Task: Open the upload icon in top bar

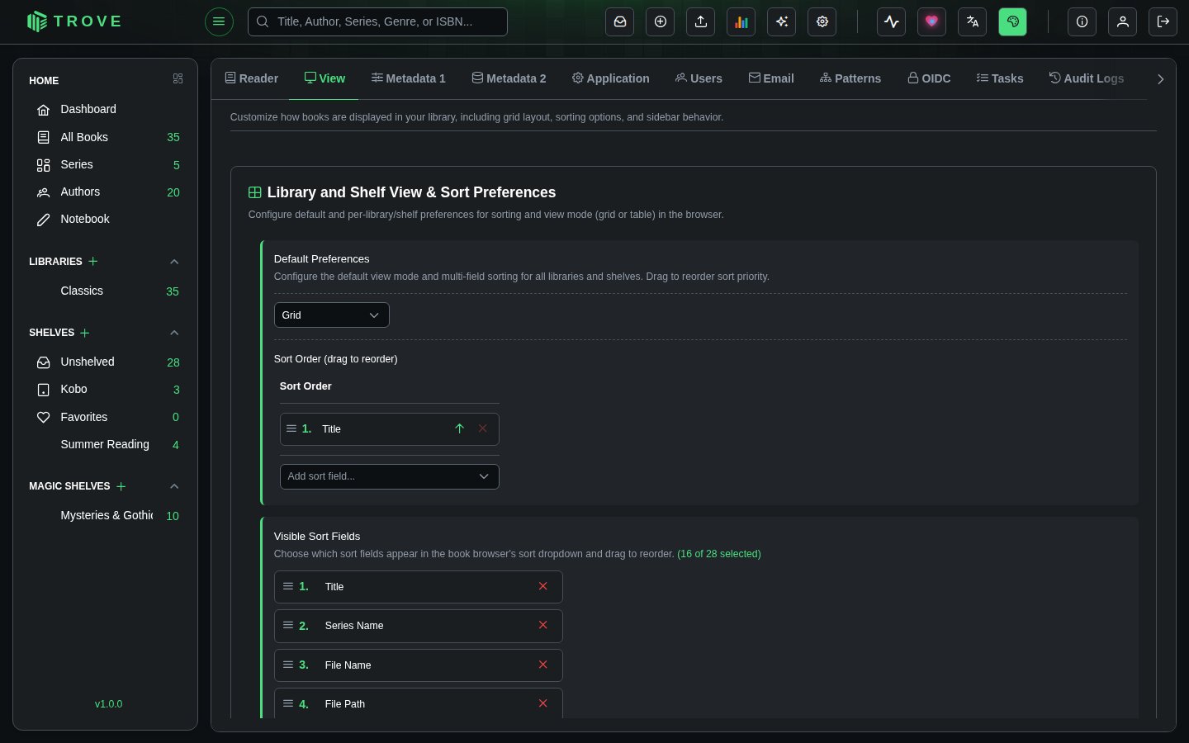Action: click(701, 21)
